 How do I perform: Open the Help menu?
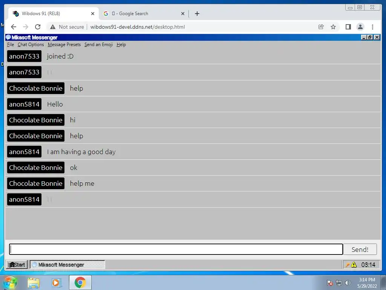(x=121, y=45)
